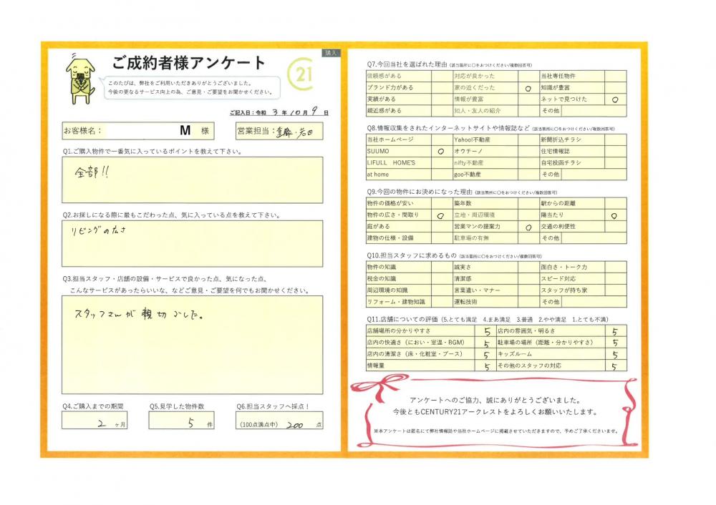Select the circle next to SUUMO
Screen dimensions: 716x505
point(440,152)
